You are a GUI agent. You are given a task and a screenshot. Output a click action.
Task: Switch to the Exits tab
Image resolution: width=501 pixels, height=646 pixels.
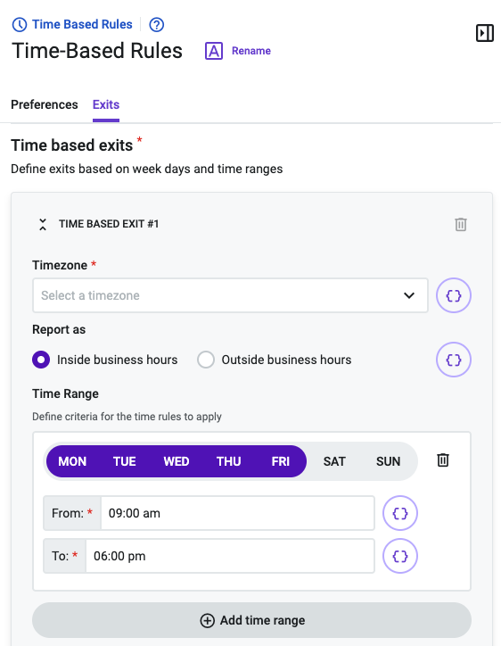pyautogui.click(x=106, y=104)
